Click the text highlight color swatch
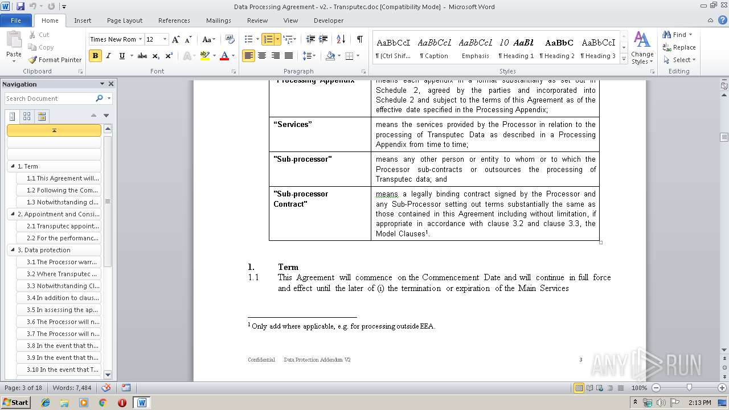729x410 pixels. point(204,56)
